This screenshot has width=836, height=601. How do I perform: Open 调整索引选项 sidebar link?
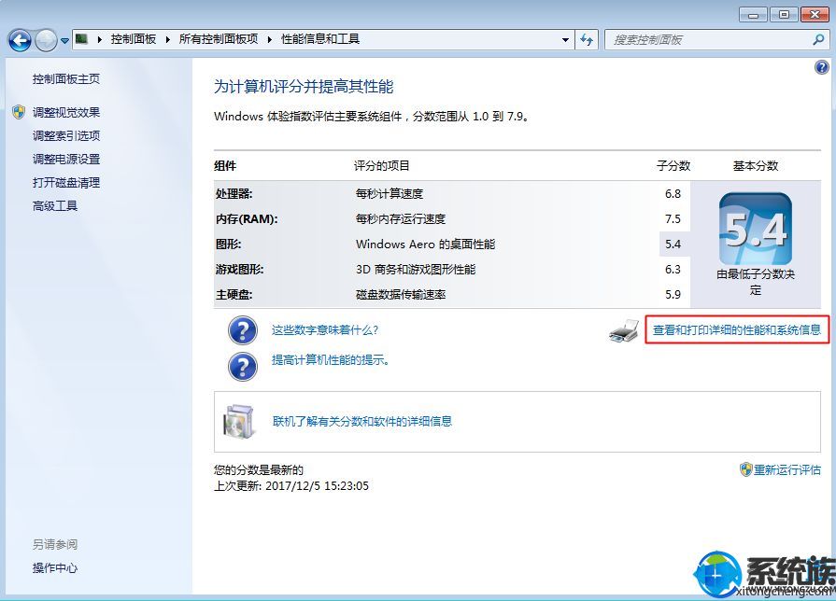click(x=66, y=136)
